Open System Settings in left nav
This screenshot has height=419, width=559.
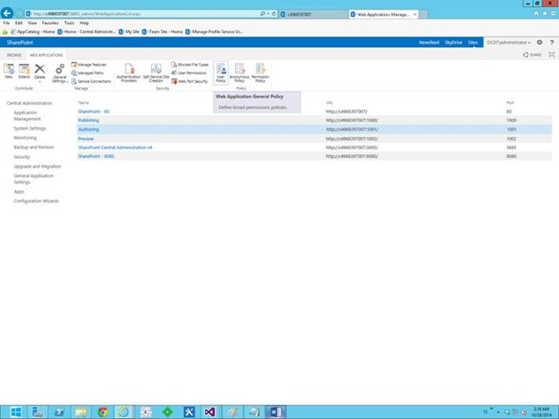click(x=30, y=128)
